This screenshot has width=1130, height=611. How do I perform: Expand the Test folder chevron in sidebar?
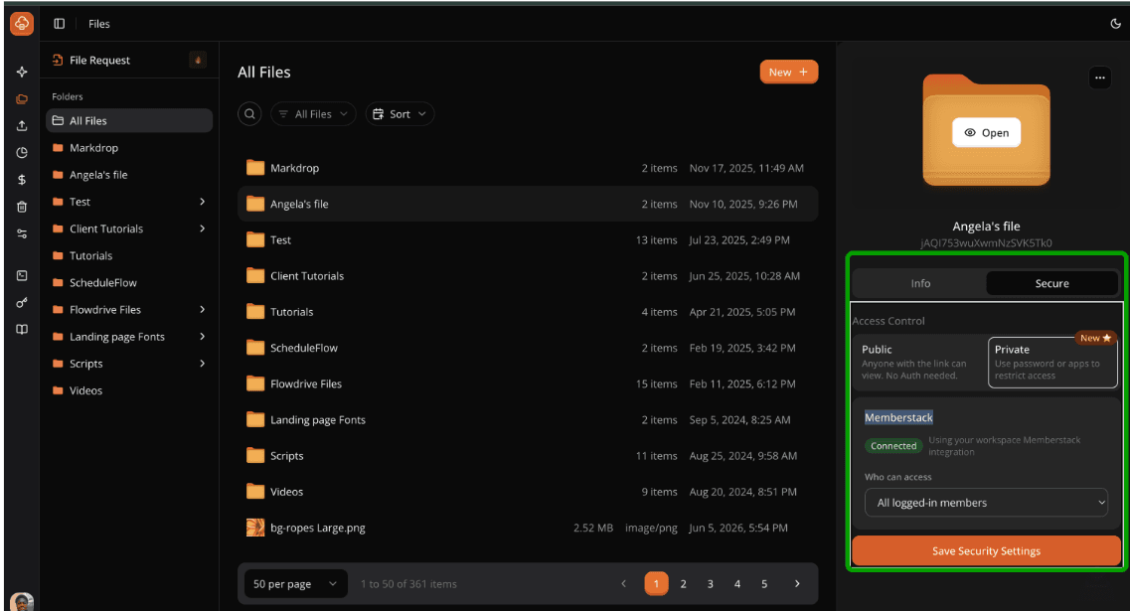(202, 202)
